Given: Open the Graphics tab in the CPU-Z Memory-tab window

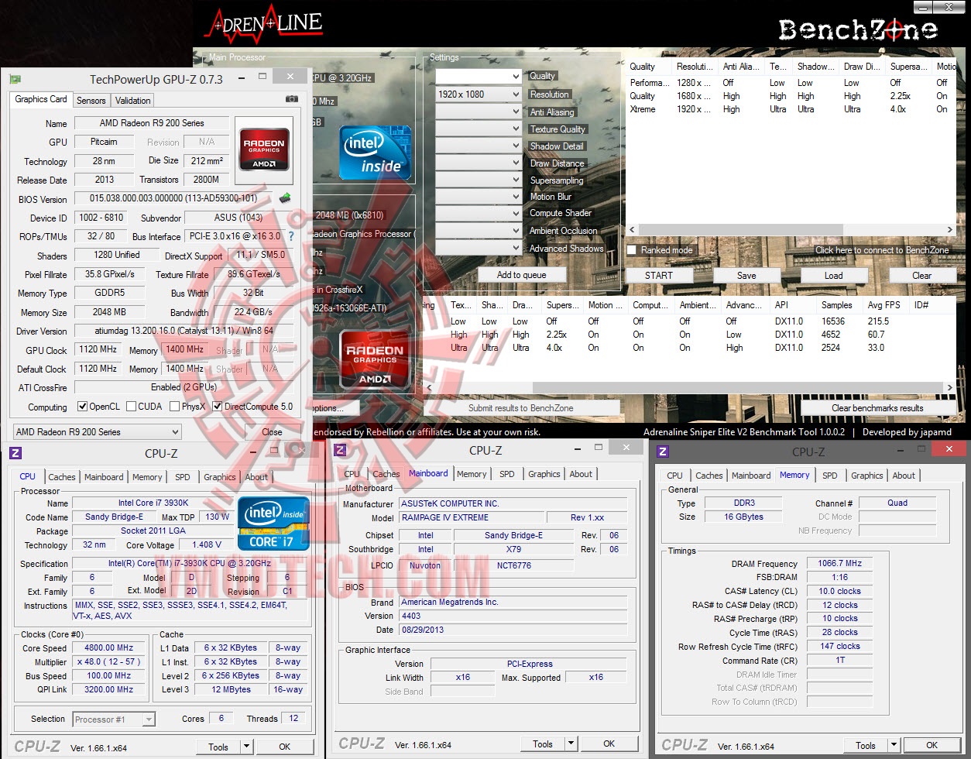Looking at the screenshot, I should coord(866,476).
